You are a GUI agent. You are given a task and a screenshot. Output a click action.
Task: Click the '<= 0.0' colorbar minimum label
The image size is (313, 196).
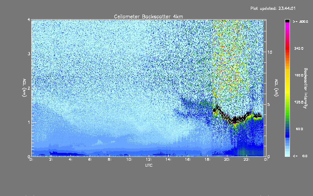[x=300, y=156]
